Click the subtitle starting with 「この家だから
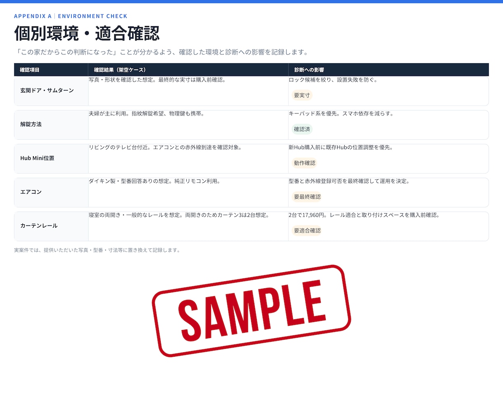The width and height of the screenshot is (503, 419). click(x=162, y=52)
